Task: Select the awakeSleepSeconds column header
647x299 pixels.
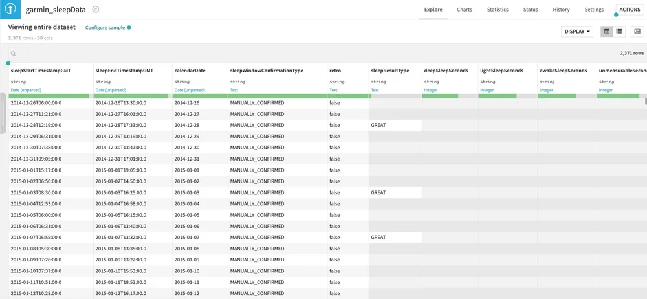Action: pos(564,71)
